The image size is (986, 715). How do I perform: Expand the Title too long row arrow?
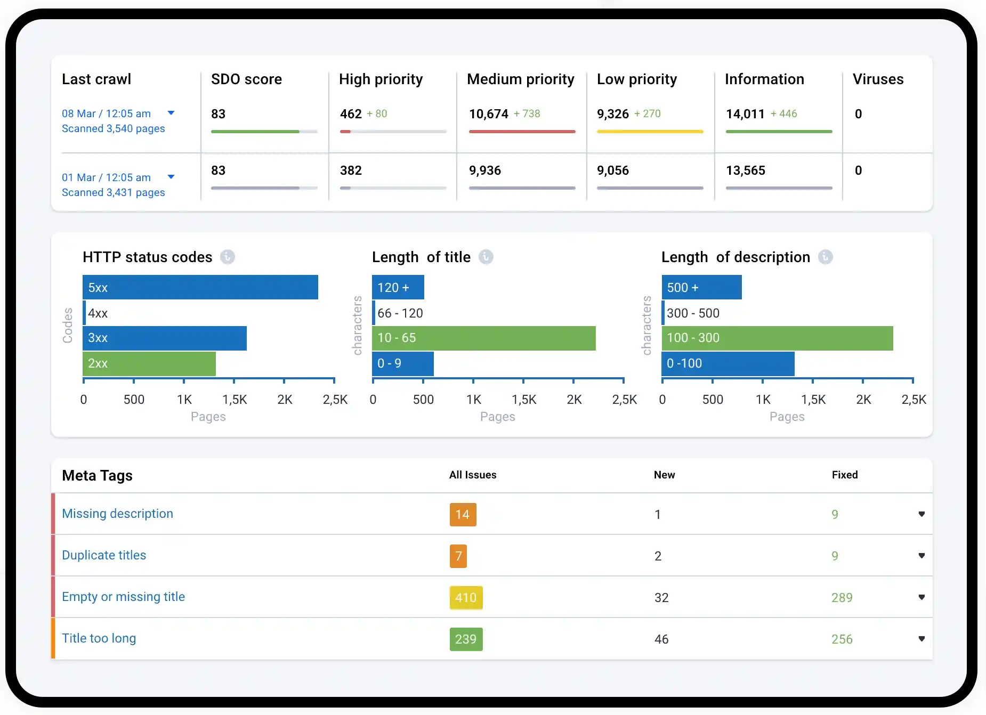coord(922,639)
